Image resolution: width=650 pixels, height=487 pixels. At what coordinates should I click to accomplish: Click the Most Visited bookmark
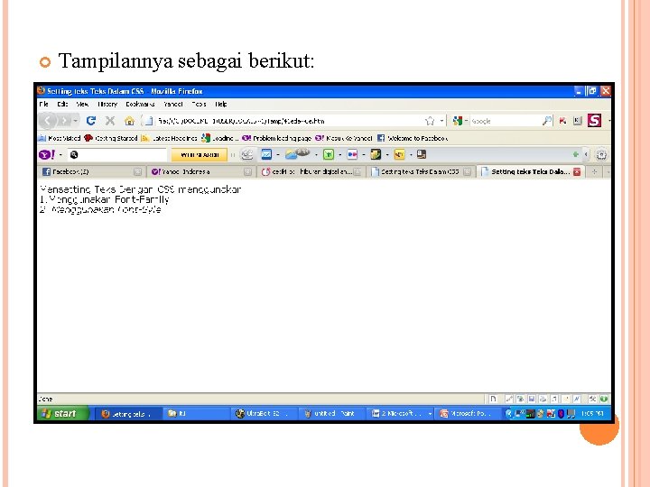tap(60, 138)
